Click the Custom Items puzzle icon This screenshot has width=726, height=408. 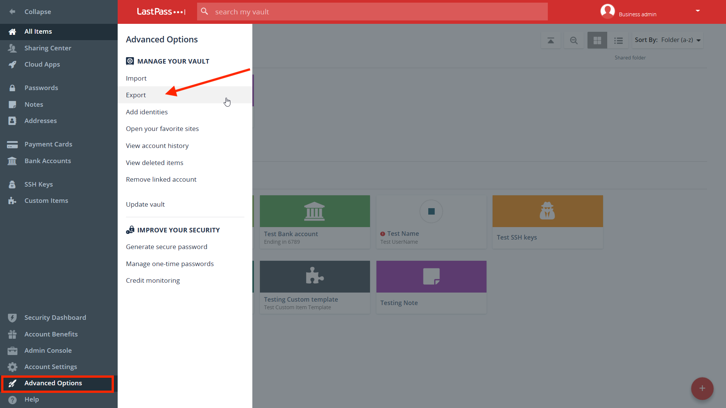pos(12,201)
